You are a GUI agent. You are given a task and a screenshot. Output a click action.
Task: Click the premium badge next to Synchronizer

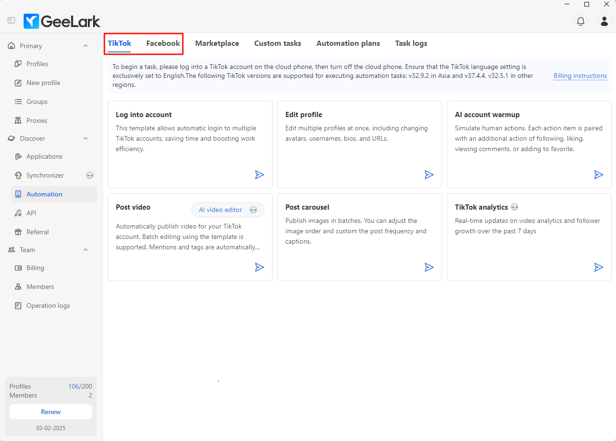click(x=90, y=175)
